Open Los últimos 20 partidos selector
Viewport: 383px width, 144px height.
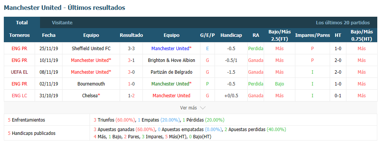pos(343,23)
